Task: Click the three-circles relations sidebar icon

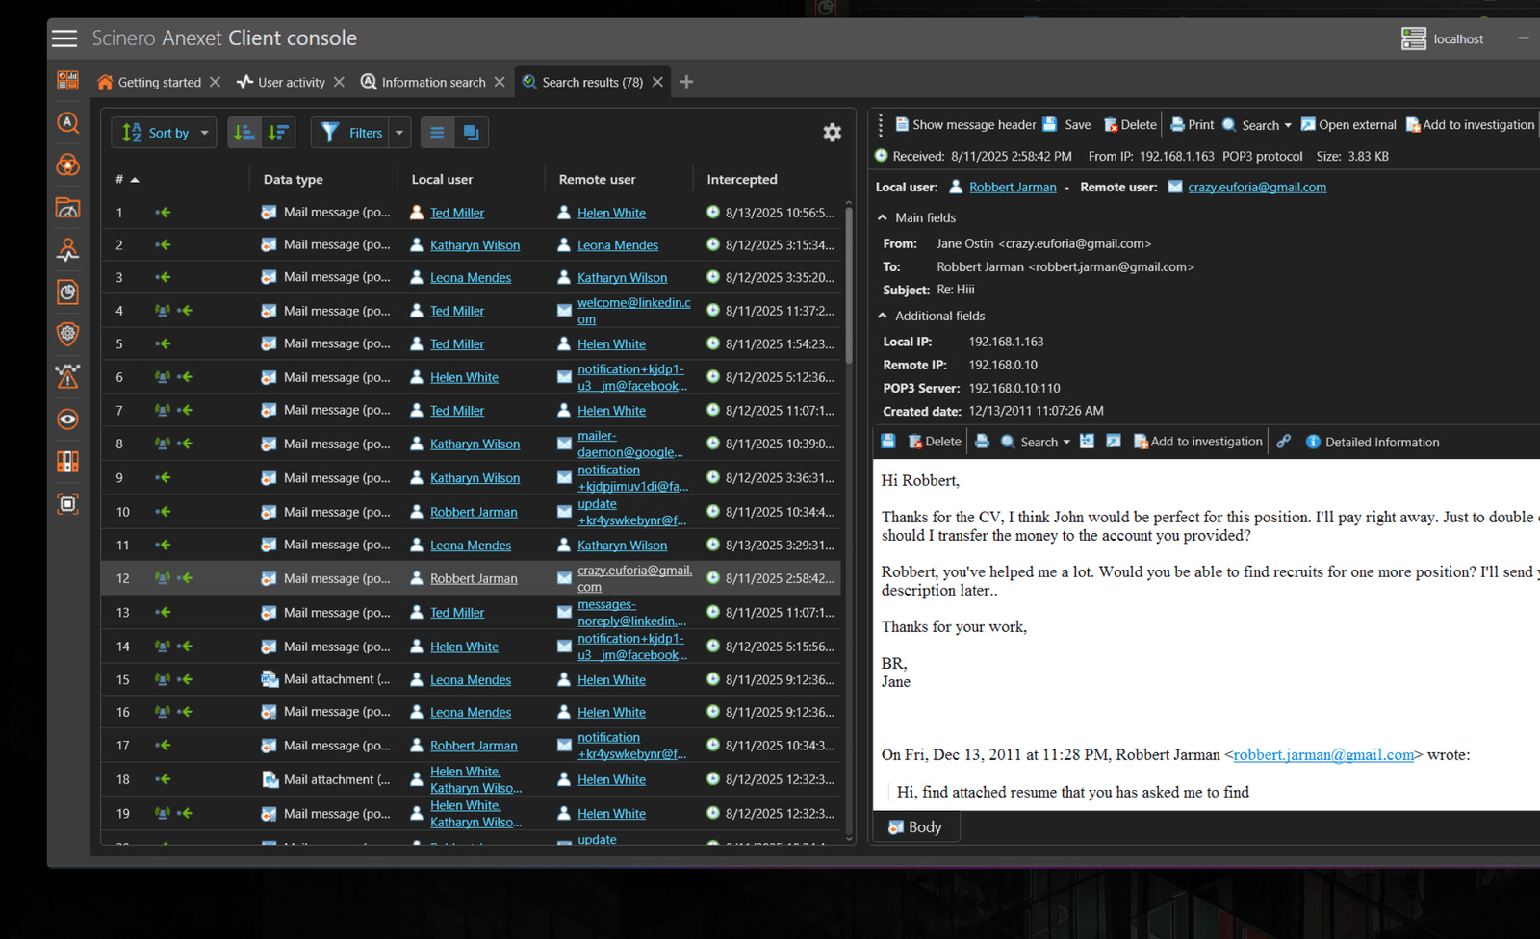Action: coord(67,165)
